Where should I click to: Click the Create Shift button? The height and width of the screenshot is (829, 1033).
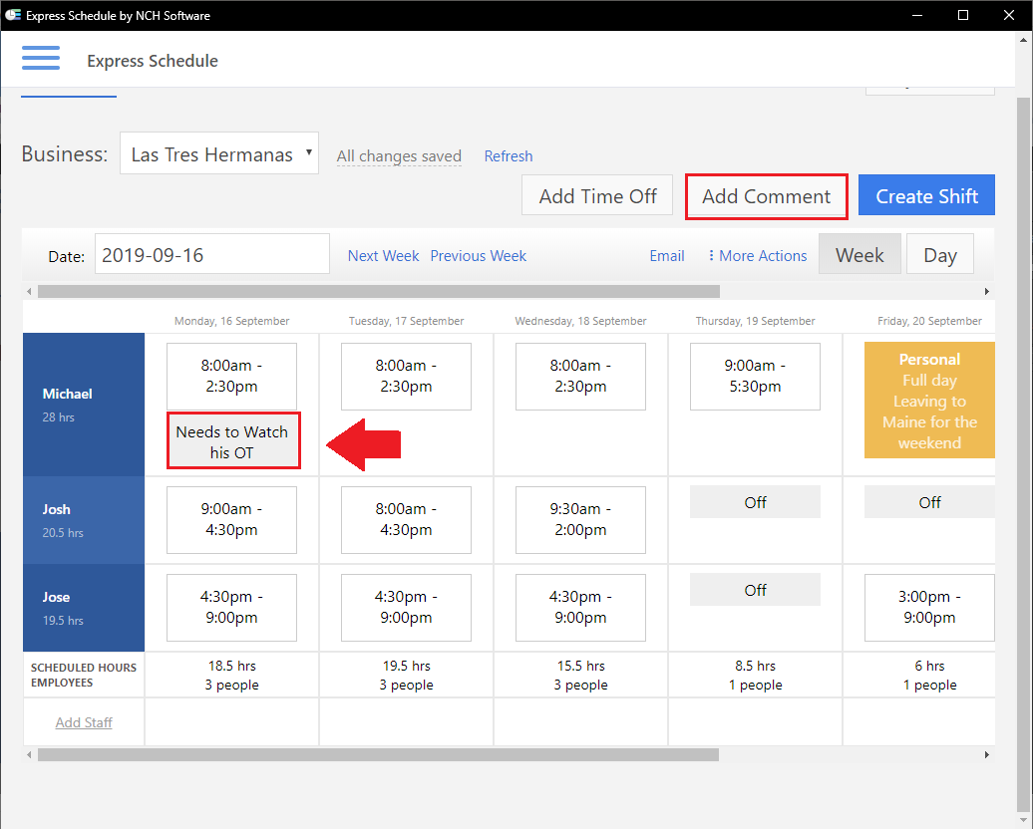click(x=926, y=194)
